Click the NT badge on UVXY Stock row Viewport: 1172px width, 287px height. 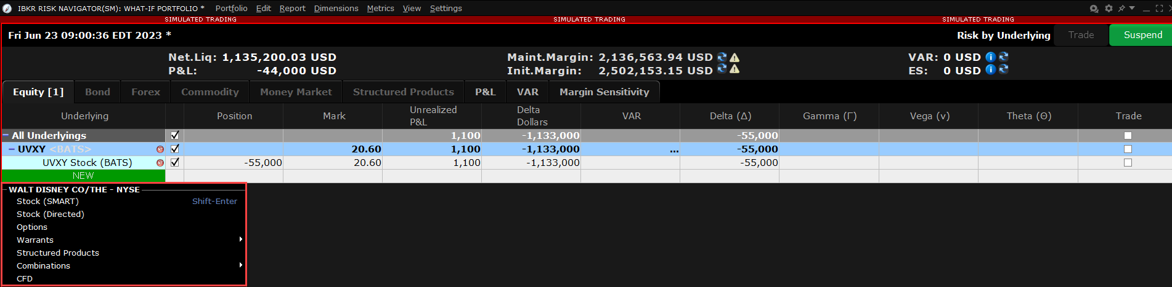160,163
